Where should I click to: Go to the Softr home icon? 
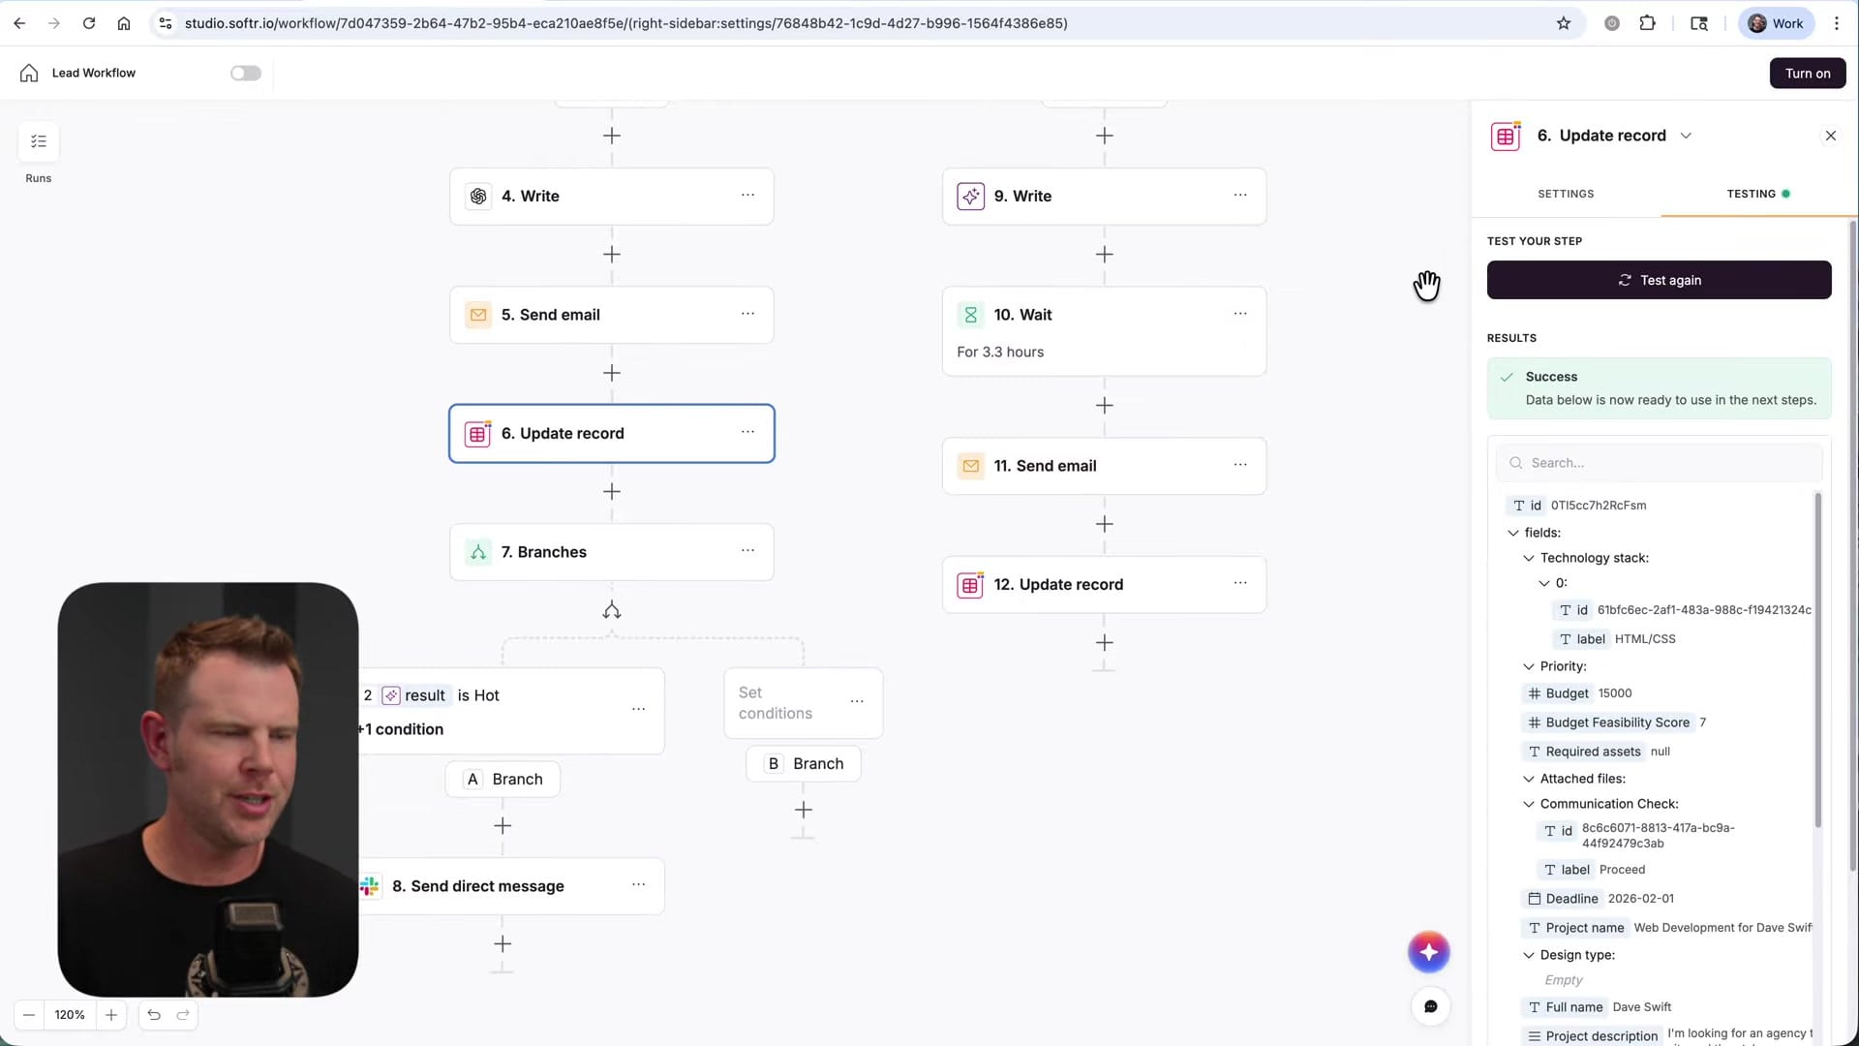[x=29, y=73]
